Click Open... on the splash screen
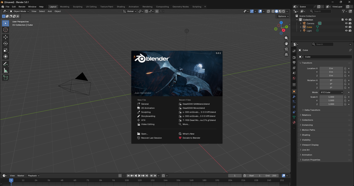 (x=144, y=134)
